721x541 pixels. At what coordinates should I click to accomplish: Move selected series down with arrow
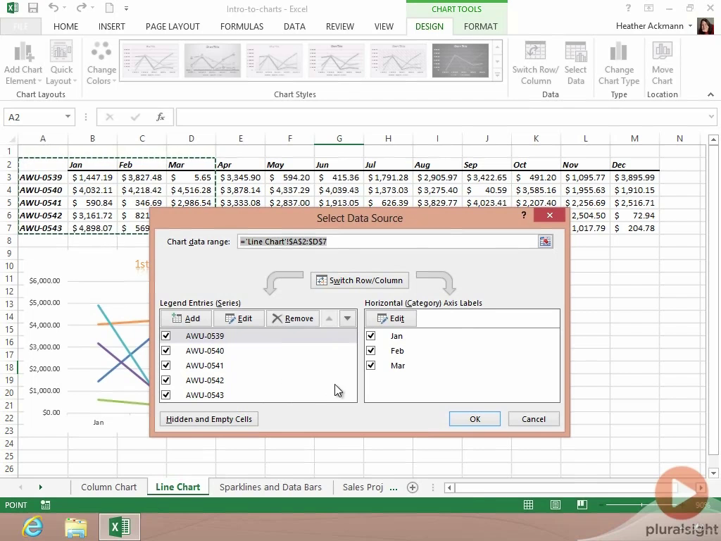click(x=348, y=318)
